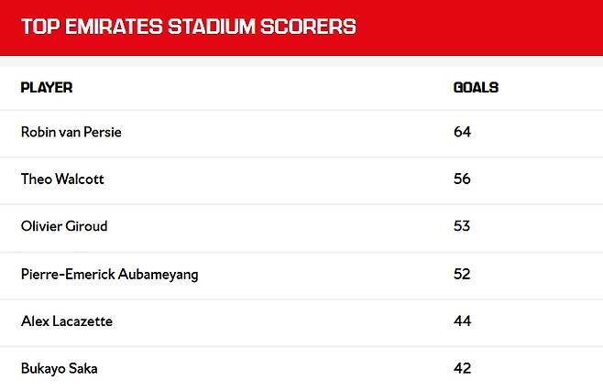Viewport: 603px width, 391px height.
Task: Click the PLAYER column header
Action: coord(47,88)
